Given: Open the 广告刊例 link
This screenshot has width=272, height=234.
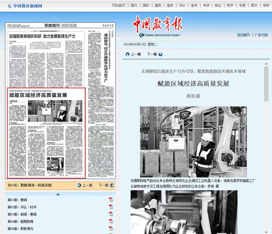Looking at the screenshot, I should tap(261, 35).
